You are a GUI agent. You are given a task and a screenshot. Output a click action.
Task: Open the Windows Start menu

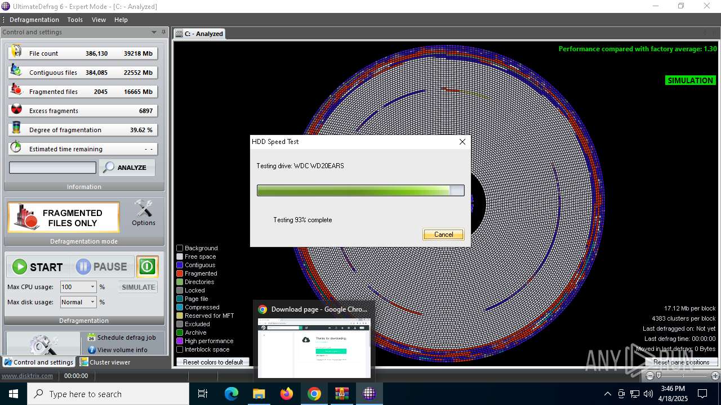click(x=14, y=394)
